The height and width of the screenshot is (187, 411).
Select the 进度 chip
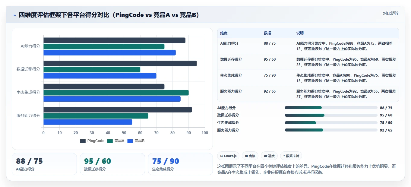pos(269,156)
